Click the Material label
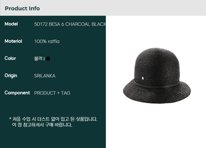 13,41
